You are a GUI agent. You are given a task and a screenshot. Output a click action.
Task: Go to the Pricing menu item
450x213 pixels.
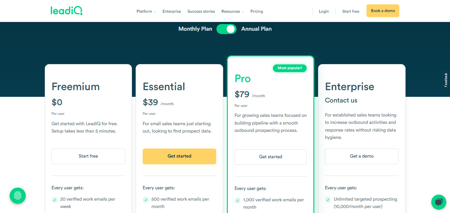(x=257, y=11)
